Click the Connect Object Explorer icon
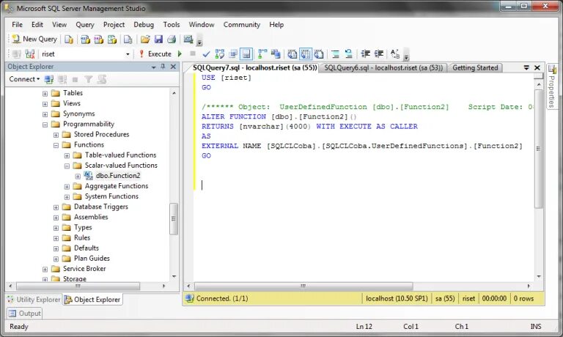 click(49, 79)
